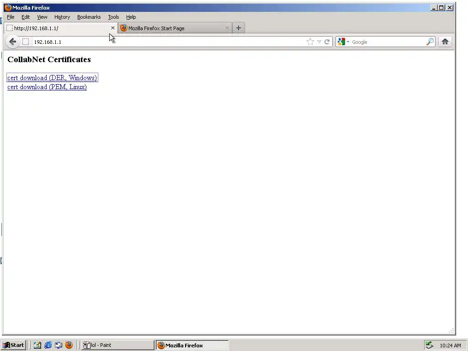Close the Mozilla Firefox Start Page tab

click(x=227, y=28)
